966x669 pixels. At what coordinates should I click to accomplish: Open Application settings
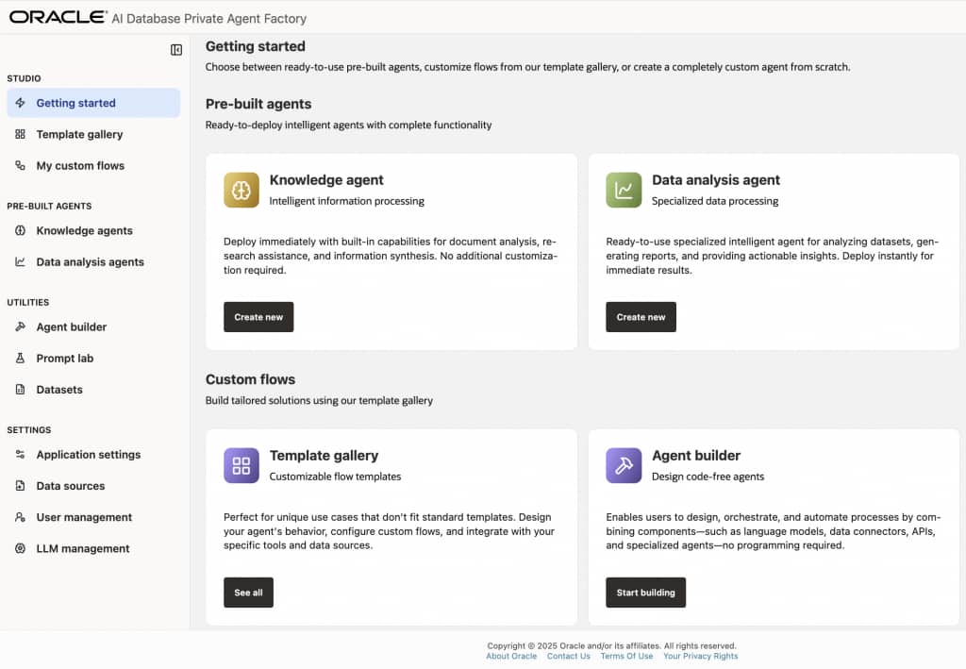(88, 455)
